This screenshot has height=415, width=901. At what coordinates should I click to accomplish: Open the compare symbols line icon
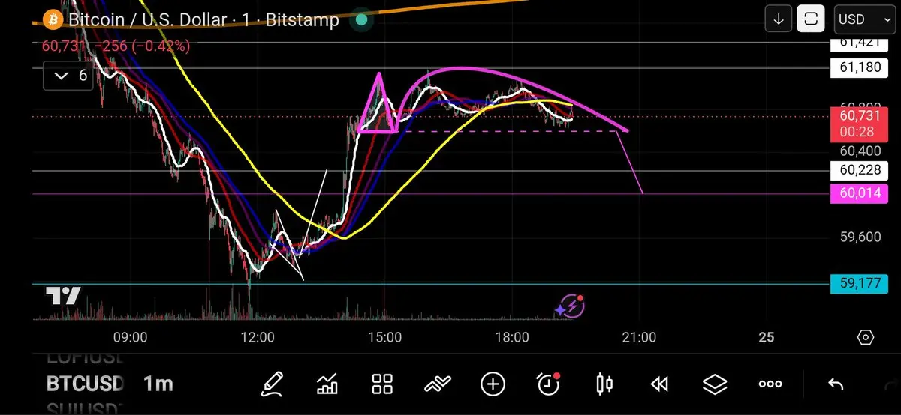pos(438,384)
